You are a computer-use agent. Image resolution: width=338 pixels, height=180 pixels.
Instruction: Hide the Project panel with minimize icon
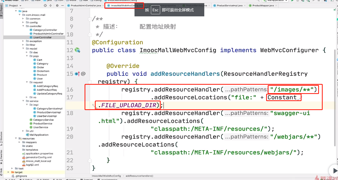coord(63,6)
